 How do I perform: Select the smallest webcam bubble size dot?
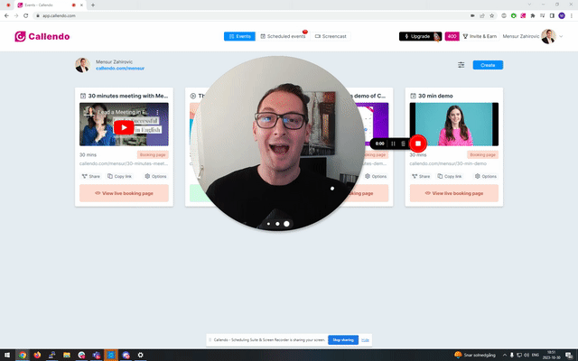coord(269,224)
